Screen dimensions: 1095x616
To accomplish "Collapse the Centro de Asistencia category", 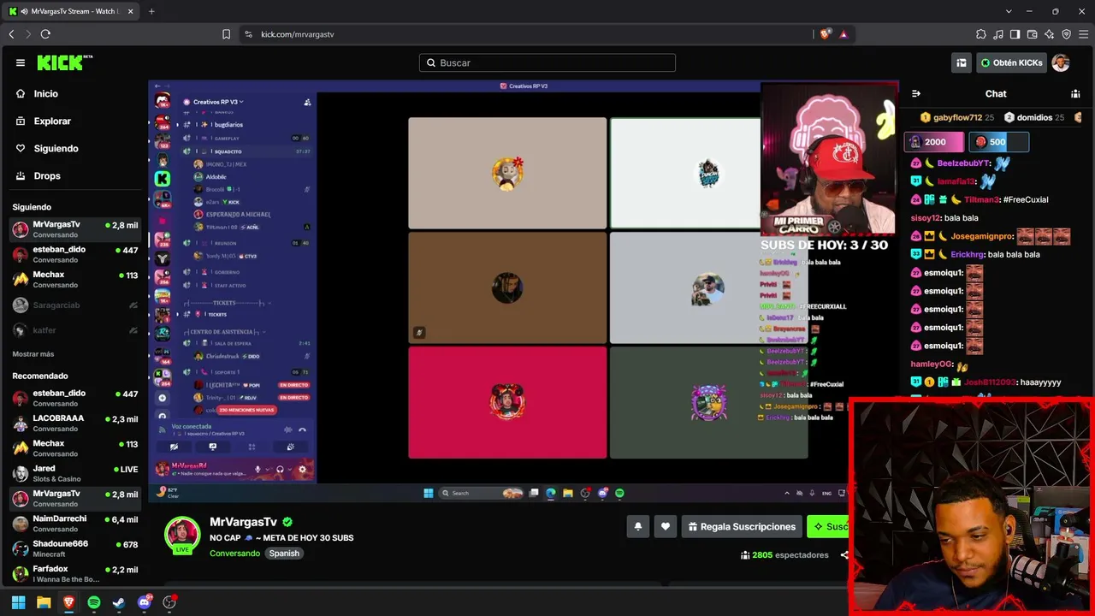I will pyautogui.click(x=223, y=332).
